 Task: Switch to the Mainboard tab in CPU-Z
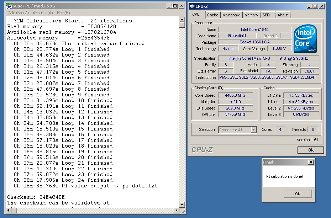tap(231, 15)
